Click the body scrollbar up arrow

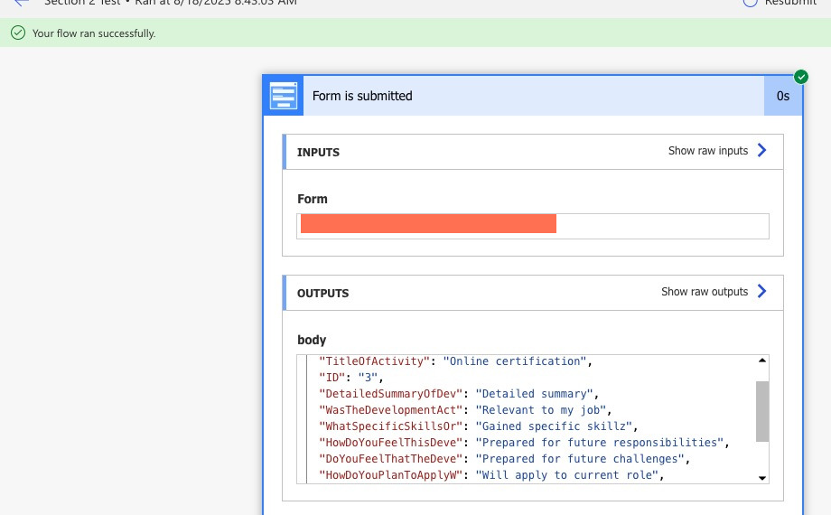(x=761, y=361)
